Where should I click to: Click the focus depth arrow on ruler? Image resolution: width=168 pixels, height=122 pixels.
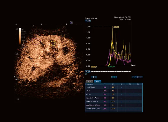14,77
